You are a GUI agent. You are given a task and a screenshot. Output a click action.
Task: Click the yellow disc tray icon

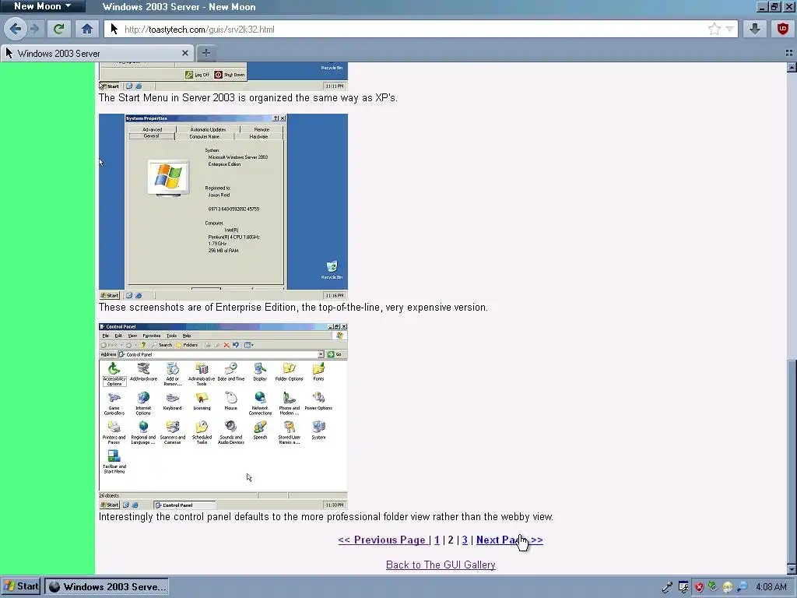728,587
